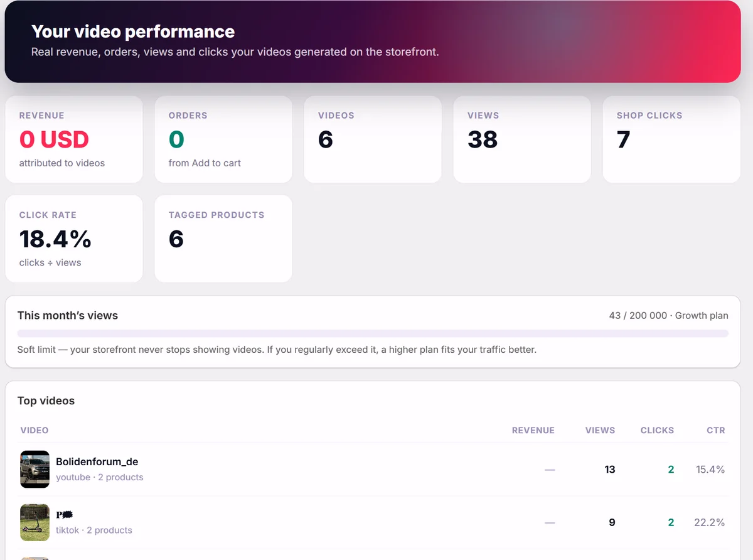Select the 18.4% click rate value

coord(55,239)
